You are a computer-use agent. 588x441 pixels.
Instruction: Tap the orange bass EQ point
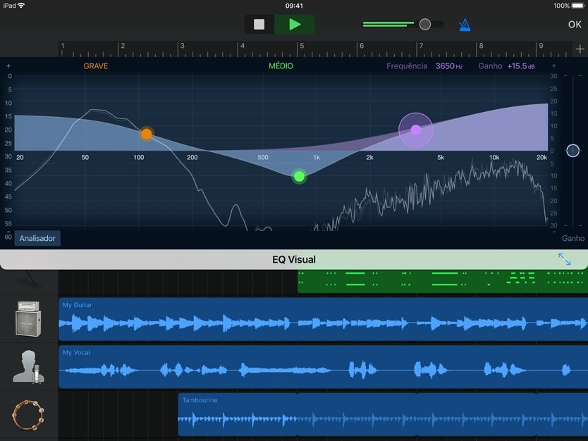[x=146, y=134]
